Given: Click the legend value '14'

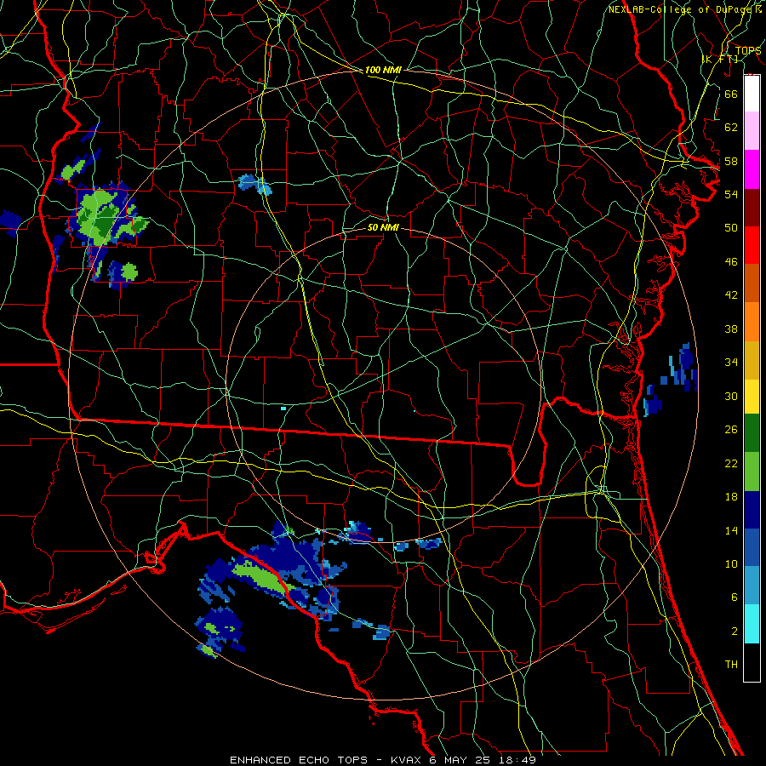Looking at the screenshot, I should [731, 530].
